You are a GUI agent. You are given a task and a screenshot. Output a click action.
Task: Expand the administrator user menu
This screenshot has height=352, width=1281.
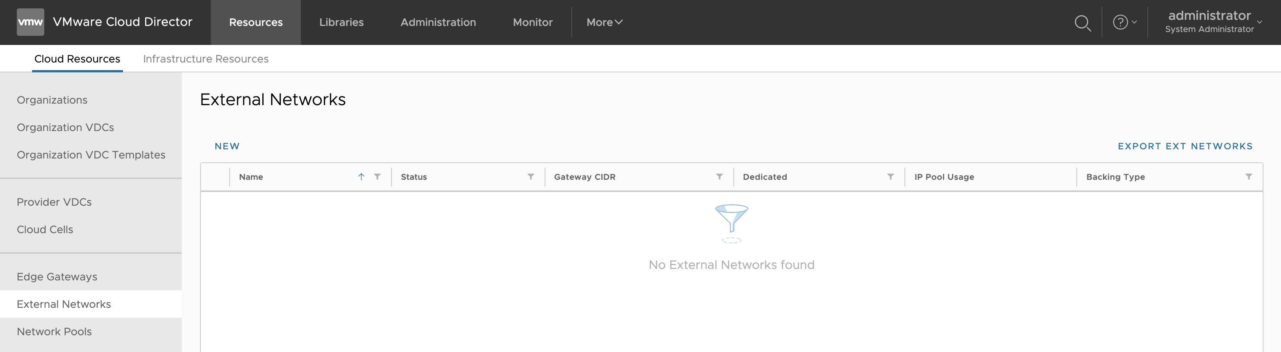click(x=1213, y=22)
